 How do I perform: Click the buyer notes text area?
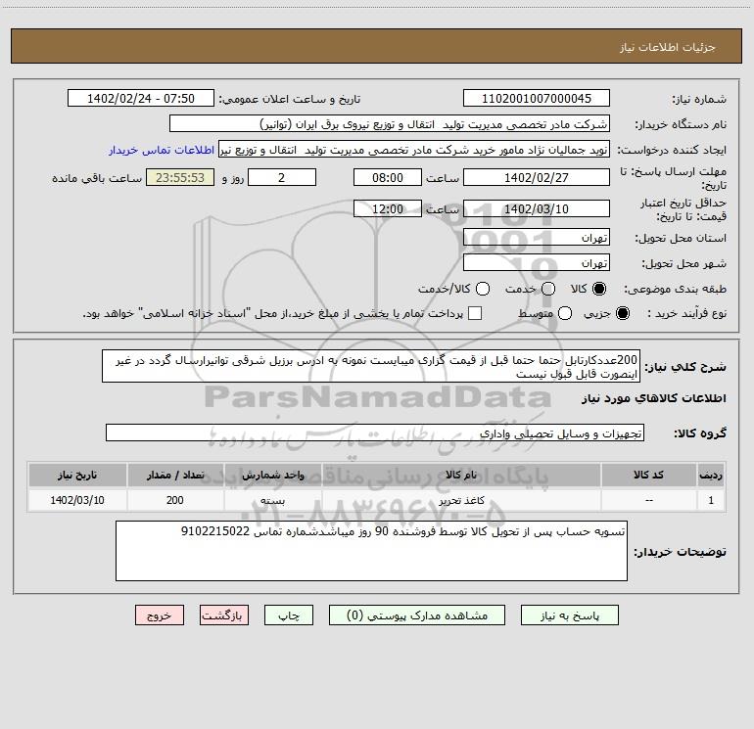371,551
